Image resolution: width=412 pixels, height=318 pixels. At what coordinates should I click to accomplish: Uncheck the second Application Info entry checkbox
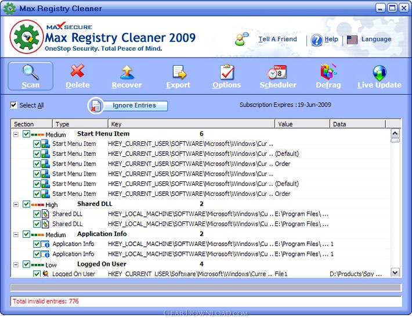pos(37,254)
